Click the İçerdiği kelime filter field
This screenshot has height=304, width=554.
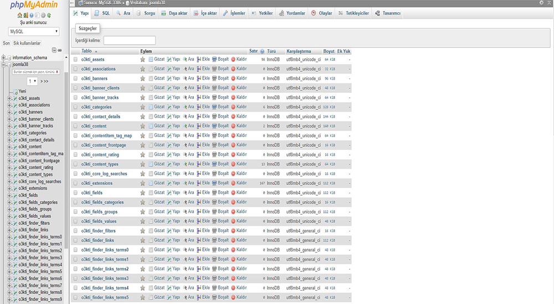(x=129, y=40)
